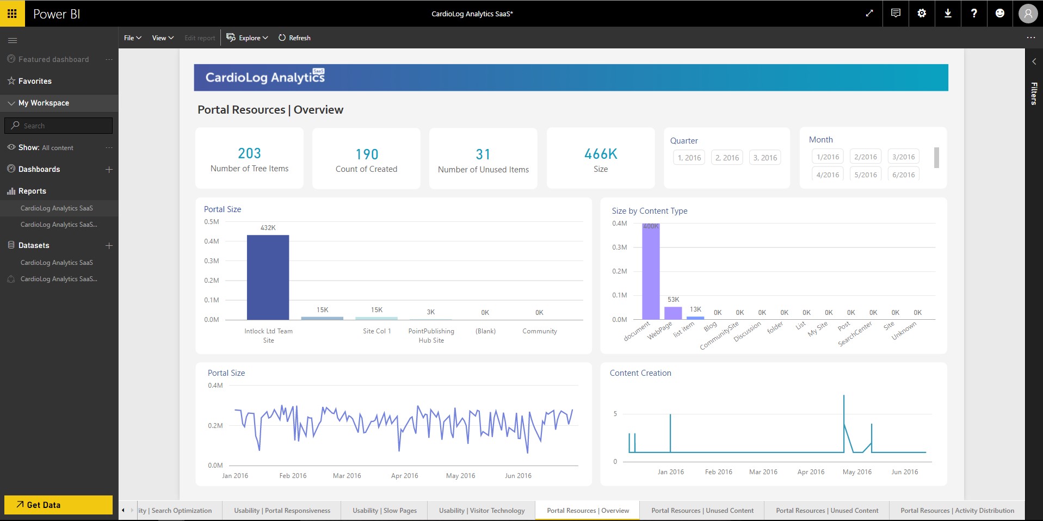The height and width of the screenshot is (521, 1043).
Task: Toggle the 1, 2016 quarter slicer
Action: [x=689, y=158]
